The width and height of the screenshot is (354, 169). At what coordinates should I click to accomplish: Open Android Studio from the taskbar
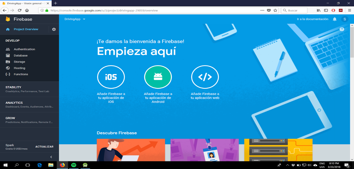click(x=85, y=165)
